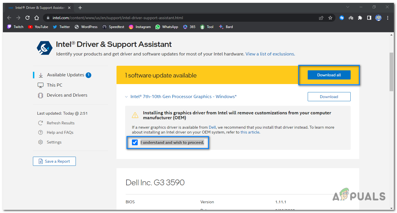
Task: Open the 'View a list of exclusions' link
Action: tap(269, 54)
